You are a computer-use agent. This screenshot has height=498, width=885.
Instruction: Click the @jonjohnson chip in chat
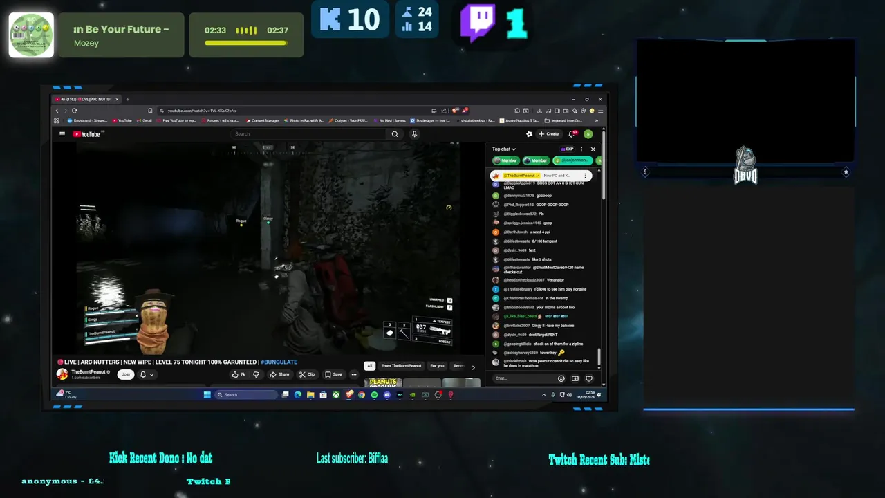(x=572, y=160)
